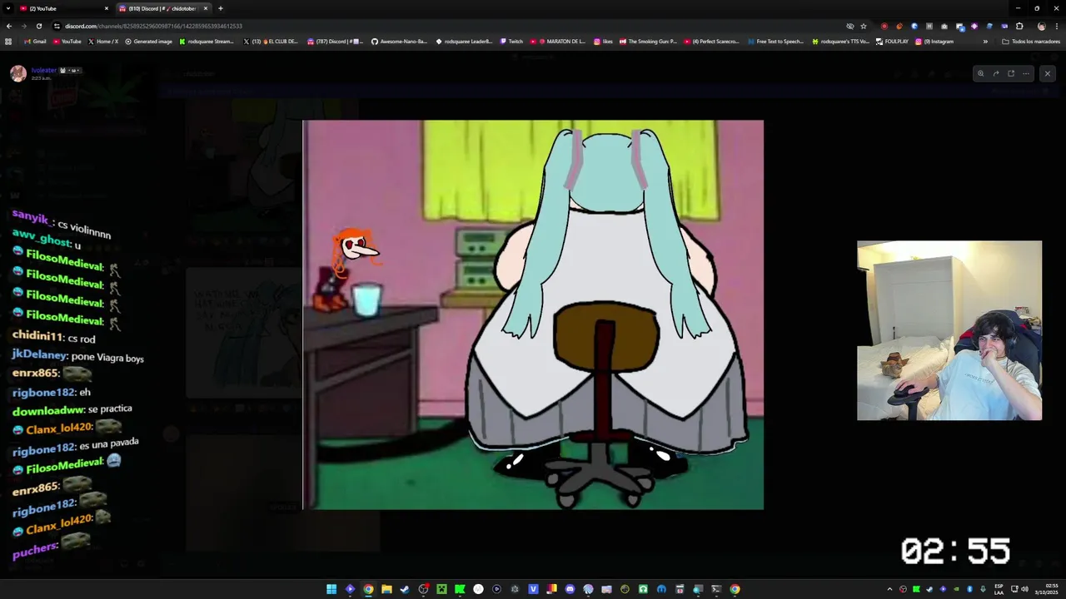Open the Awesome-Nano-Ba GitHub bookmark
Image resolution: width=1066 pixels, height=599 pixels.
pos(400,41)
